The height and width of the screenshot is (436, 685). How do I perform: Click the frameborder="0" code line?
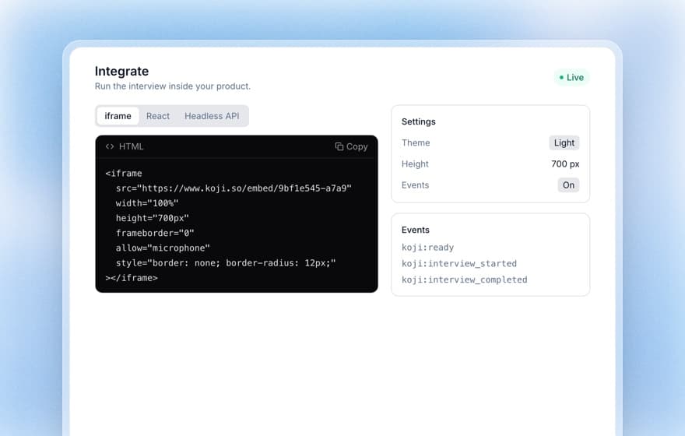pyautogui.click(x=155, y=233)
